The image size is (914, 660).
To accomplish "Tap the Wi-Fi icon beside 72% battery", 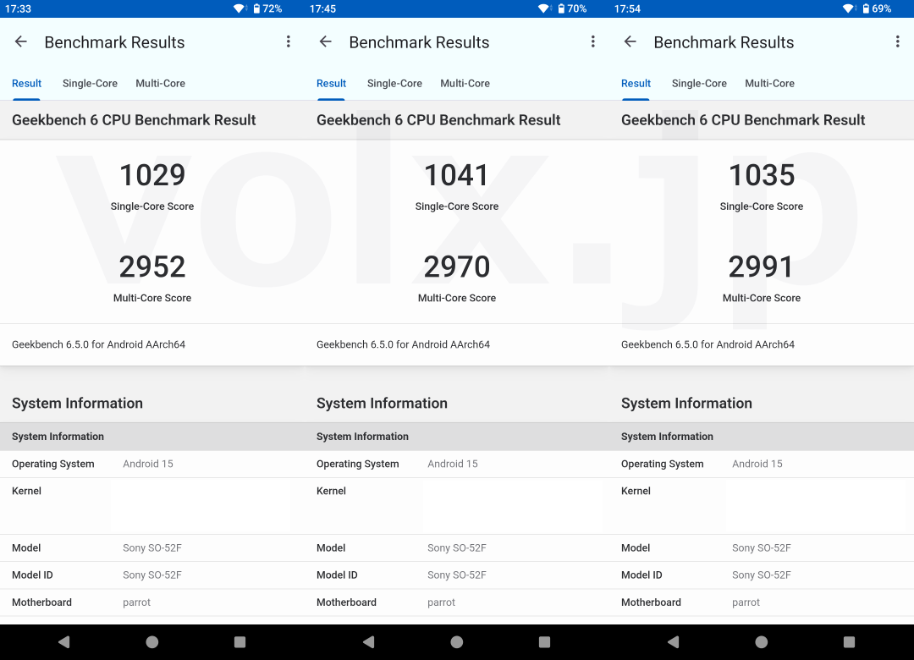I will [240, 8].
